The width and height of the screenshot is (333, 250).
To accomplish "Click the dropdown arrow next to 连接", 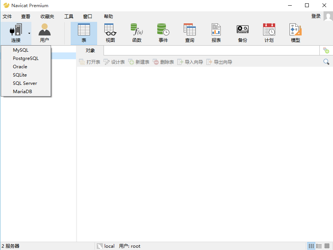I will point(29,33).
